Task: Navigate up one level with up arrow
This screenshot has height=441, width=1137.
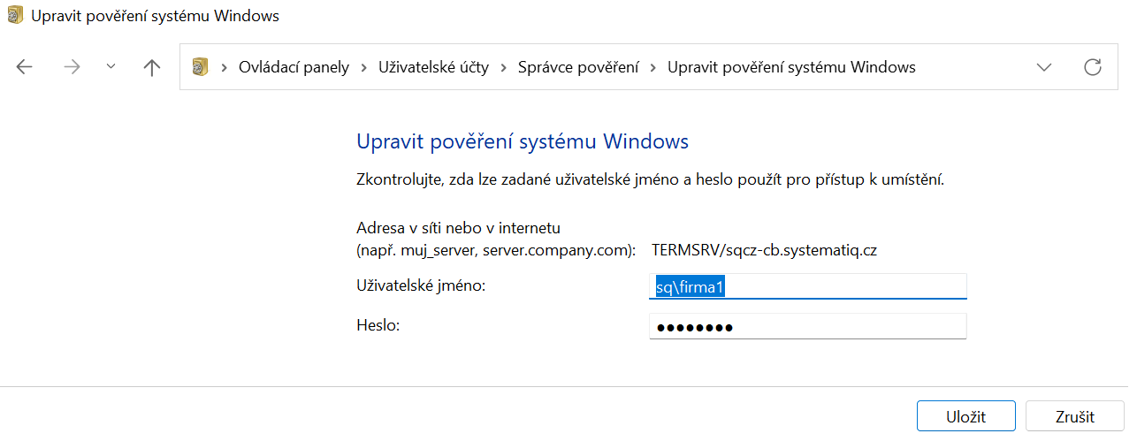Action: [152, 67]
